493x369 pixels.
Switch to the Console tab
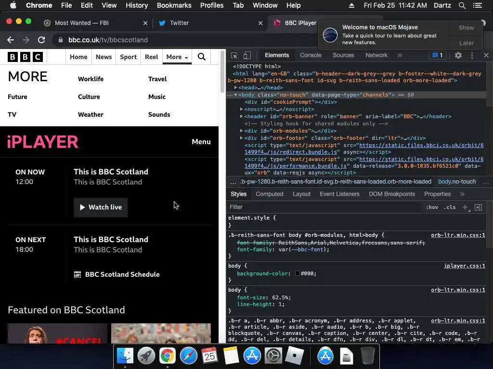311,55
